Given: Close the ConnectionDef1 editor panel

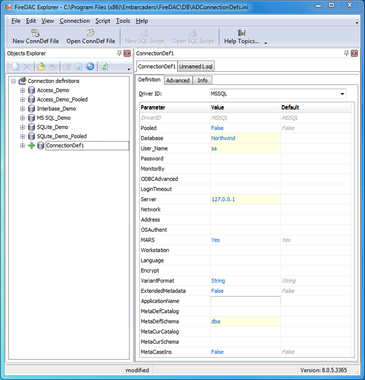Looking at the screenshot, I should (355, 53).
